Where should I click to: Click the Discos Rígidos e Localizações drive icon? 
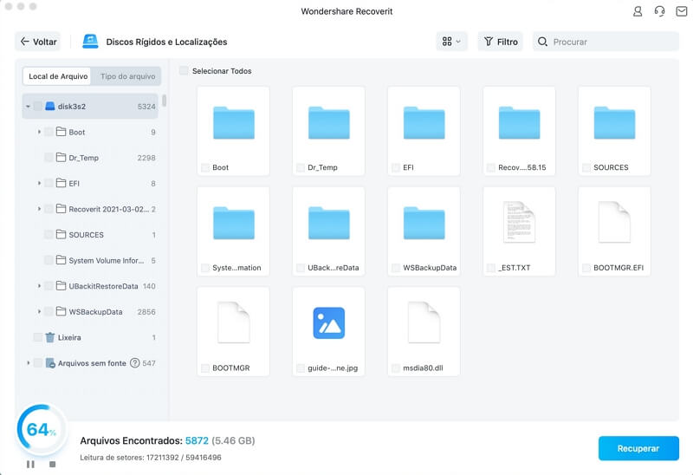pyautogui.click(x=90, y=42)
